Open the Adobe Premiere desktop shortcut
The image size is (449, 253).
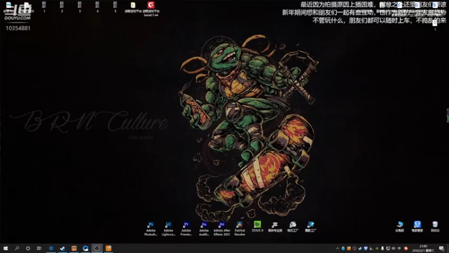186,228
